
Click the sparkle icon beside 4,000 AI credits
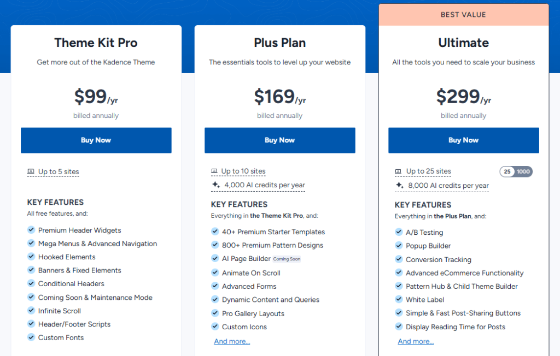[x=215, y=185]
